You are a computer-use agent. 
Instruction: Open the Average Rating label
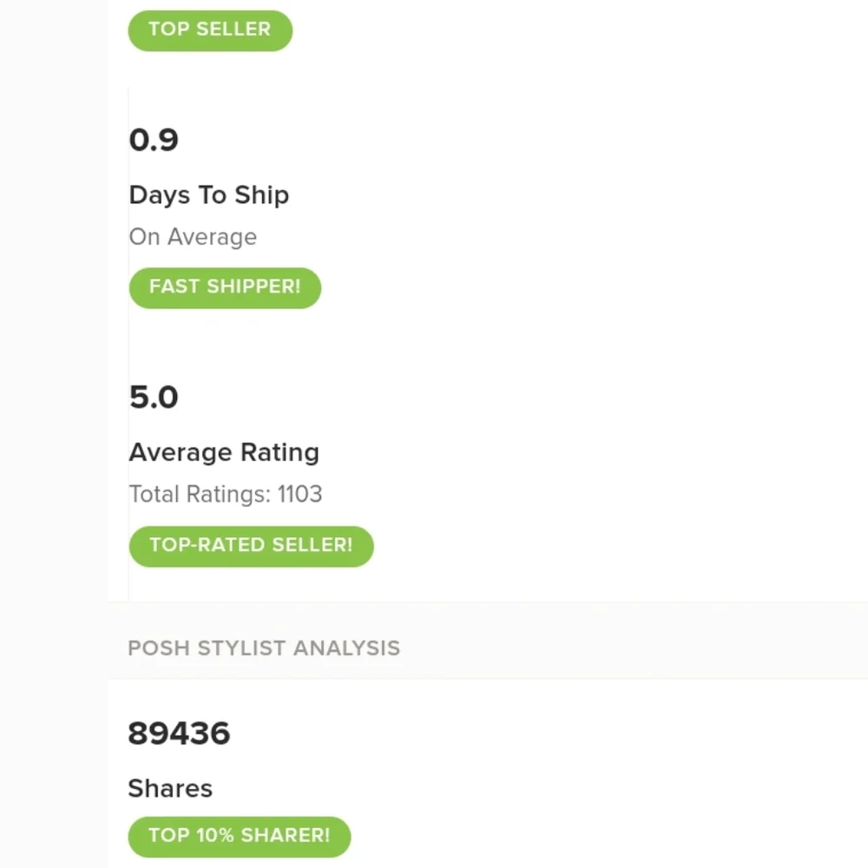[x=224, y=452]
